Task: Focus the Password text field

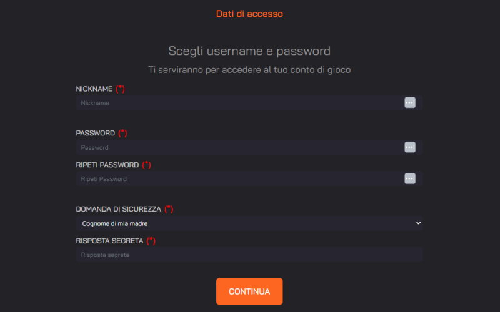Action: pos(237,147)
